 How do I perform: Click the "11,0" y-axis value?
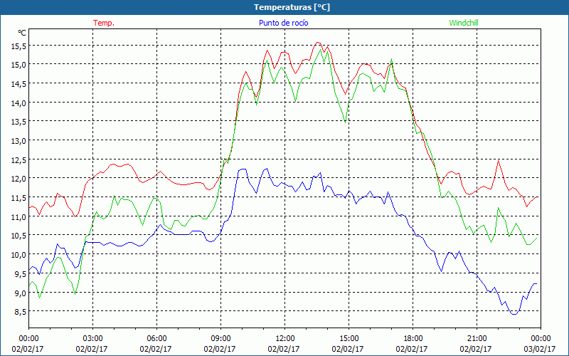18,217
